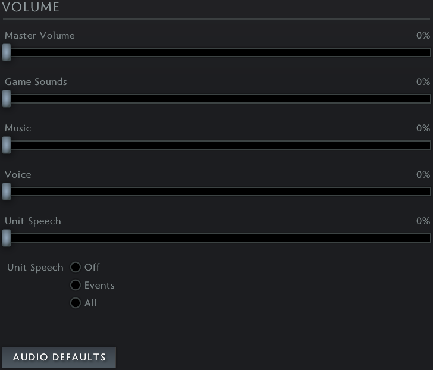Click the Voice percentage readout

coord(423,175)
